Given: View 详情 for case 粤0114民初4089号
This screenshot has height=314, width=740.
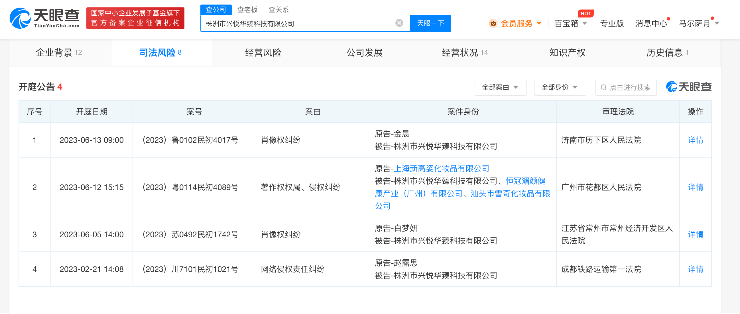Looking at the screenshot, I should [695, 187].
